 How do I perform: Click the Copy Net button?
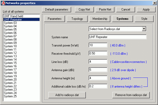84,9
